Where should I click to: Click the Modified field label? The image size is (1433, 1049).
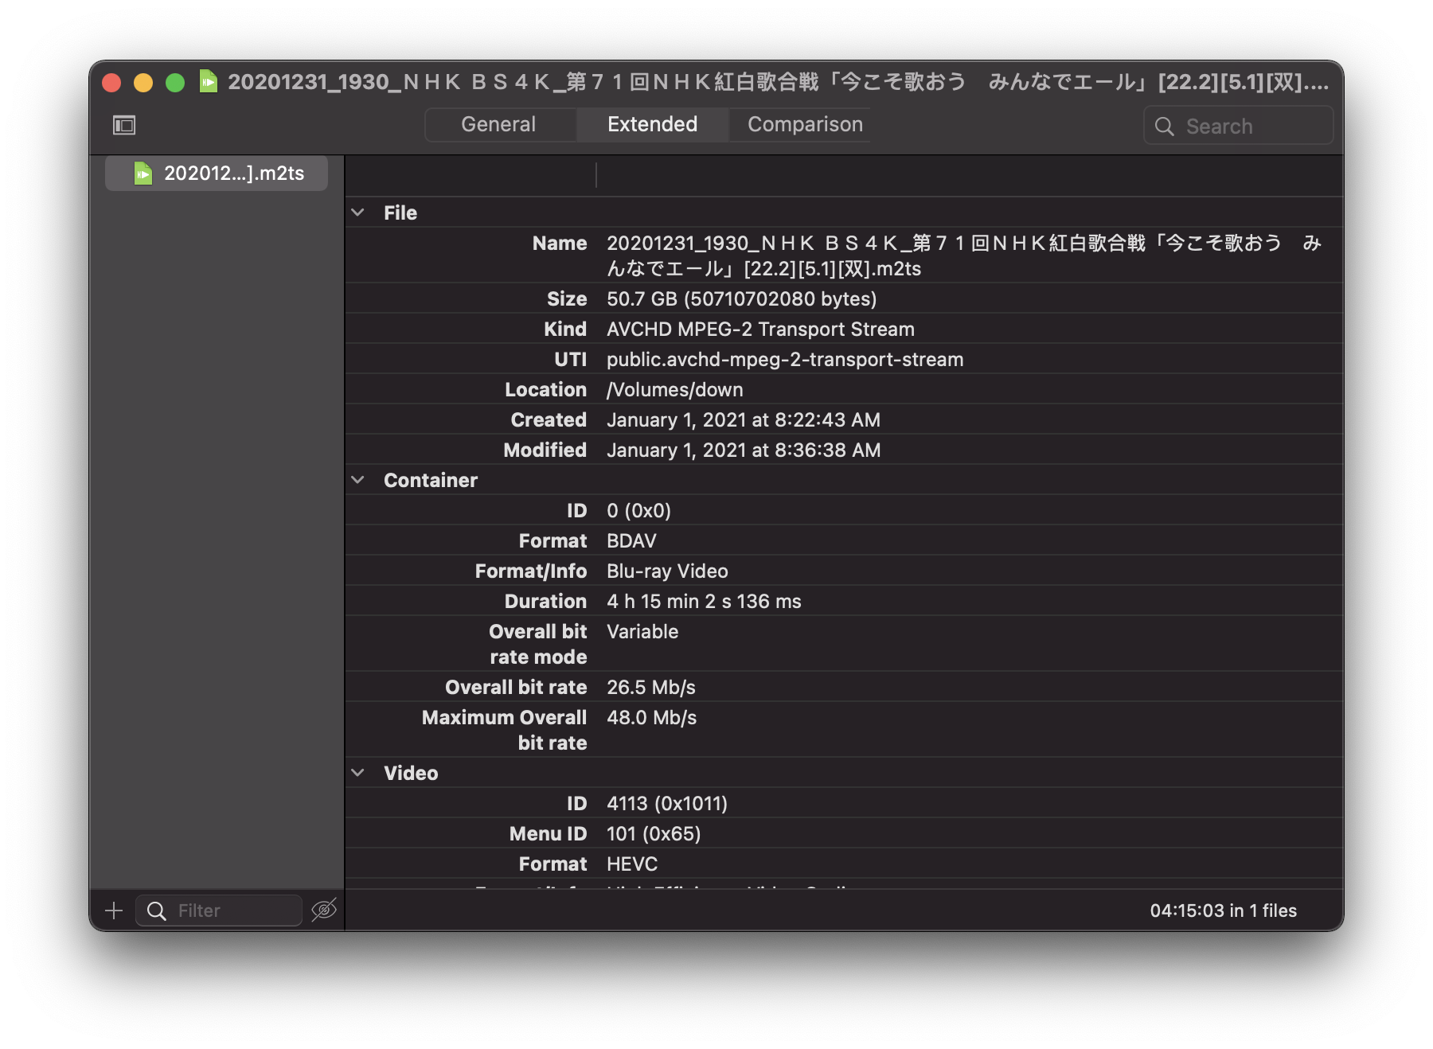click(545, 450)
